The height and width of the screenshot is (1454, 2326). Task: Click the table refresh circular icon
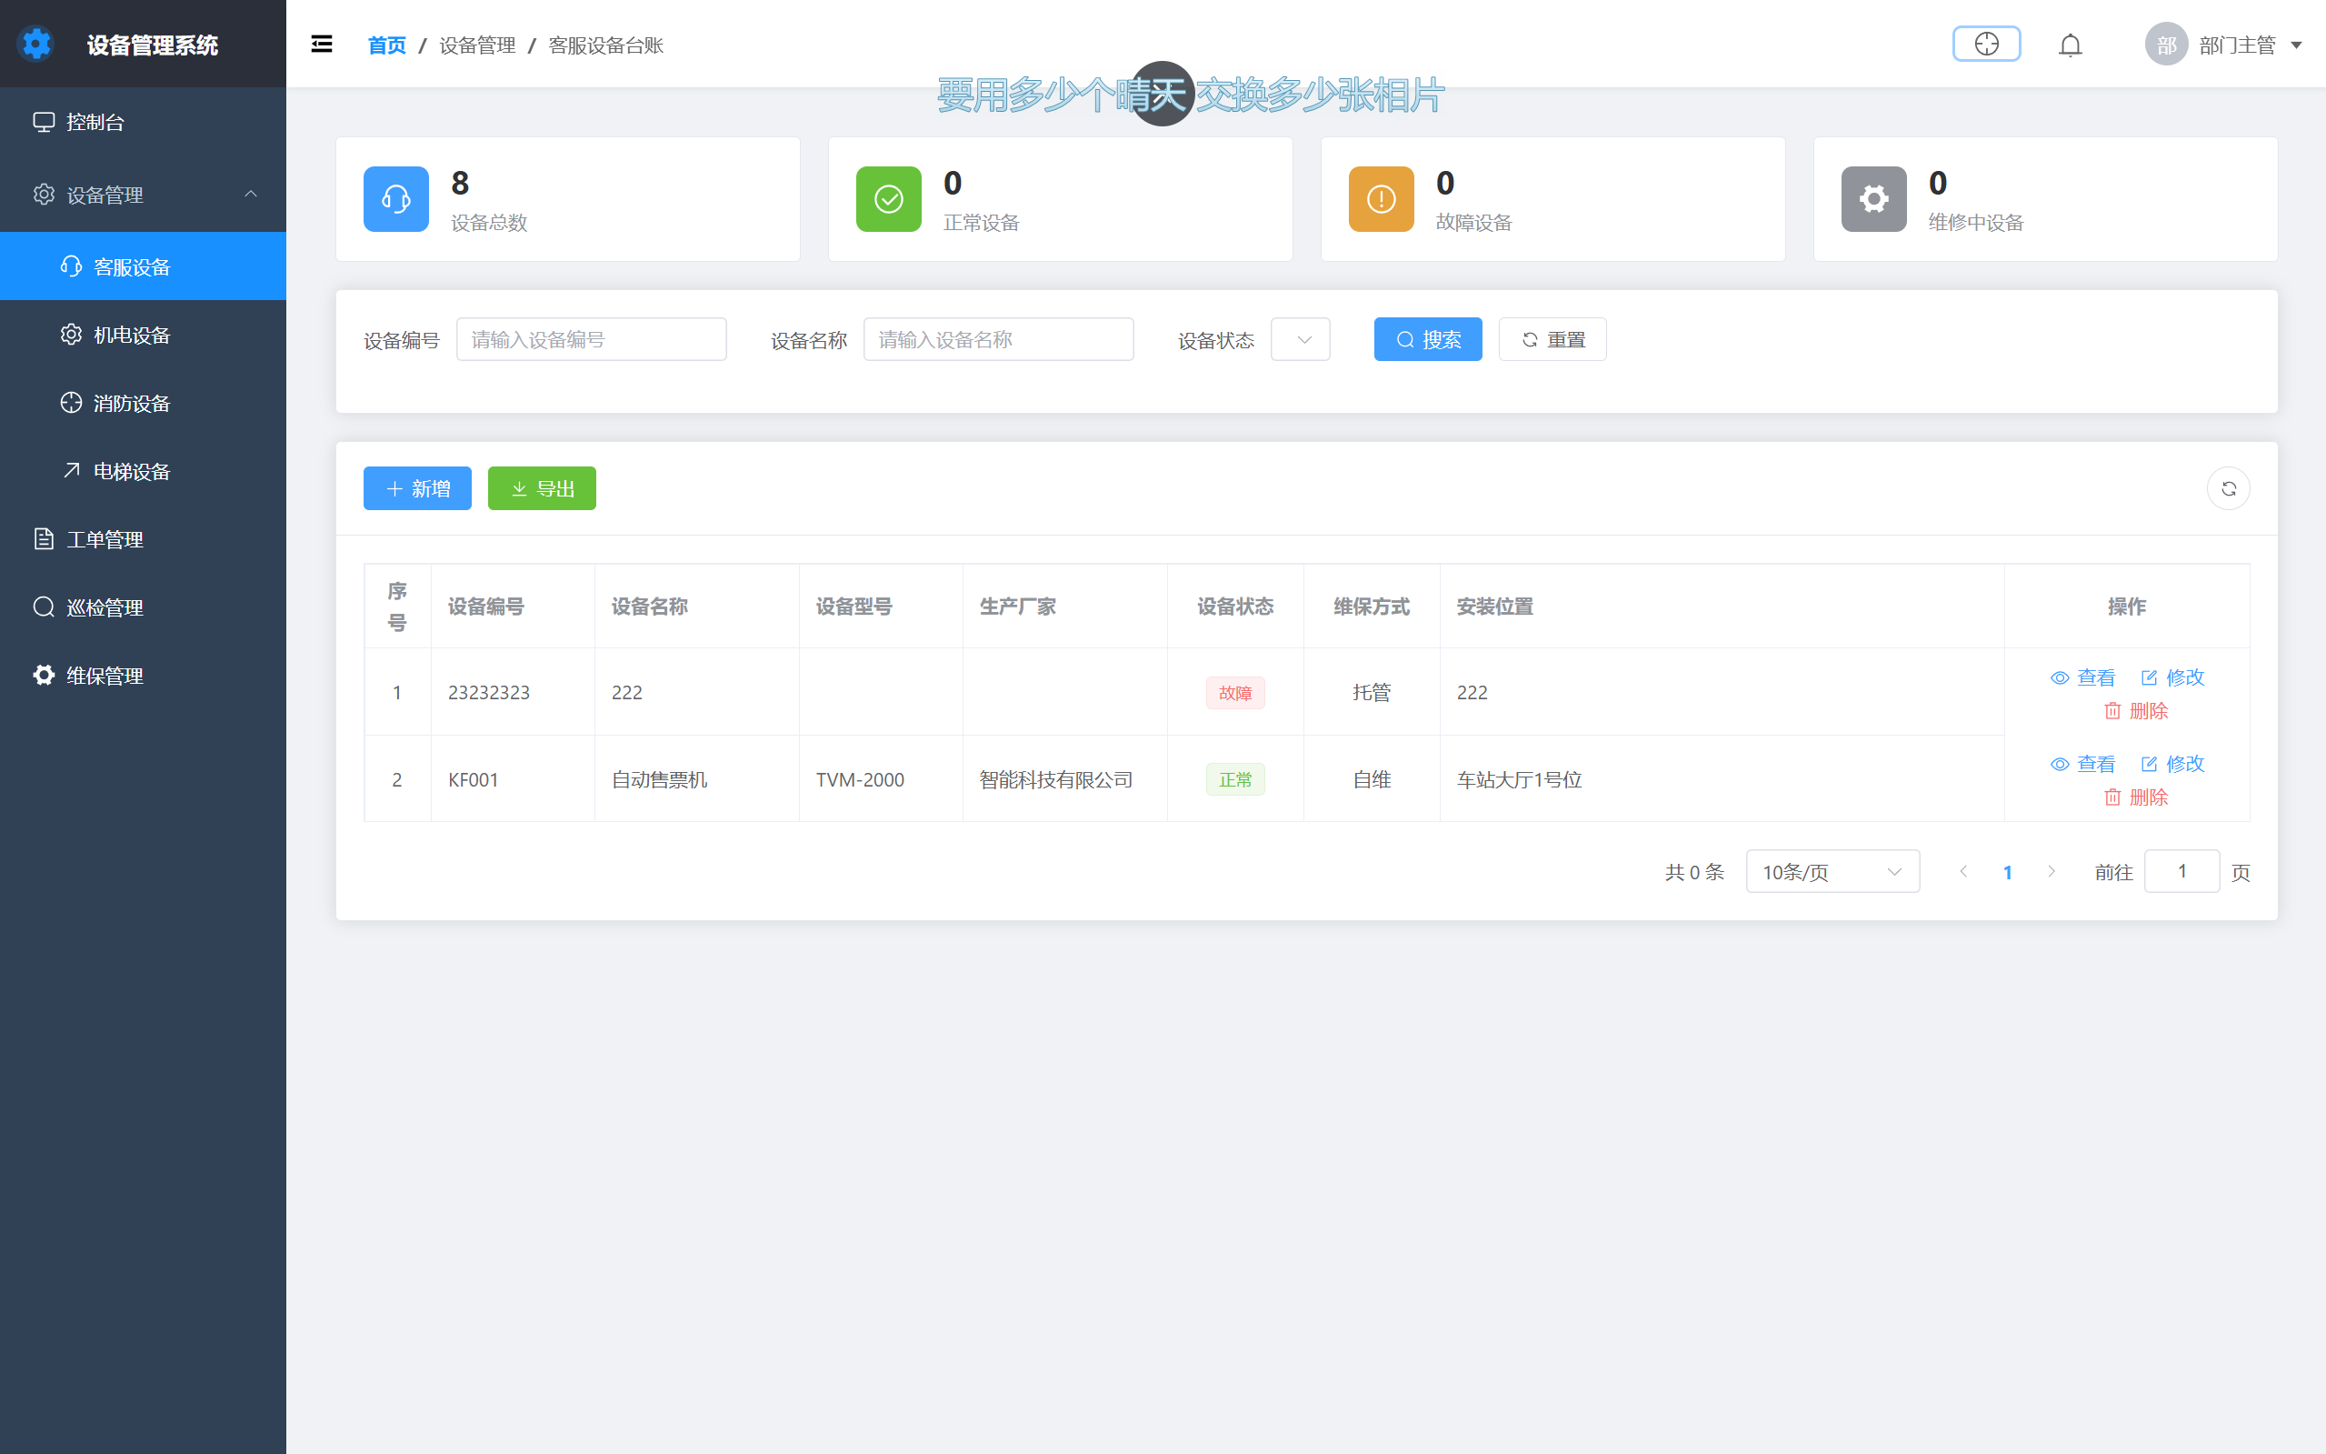pos(2228,488)
